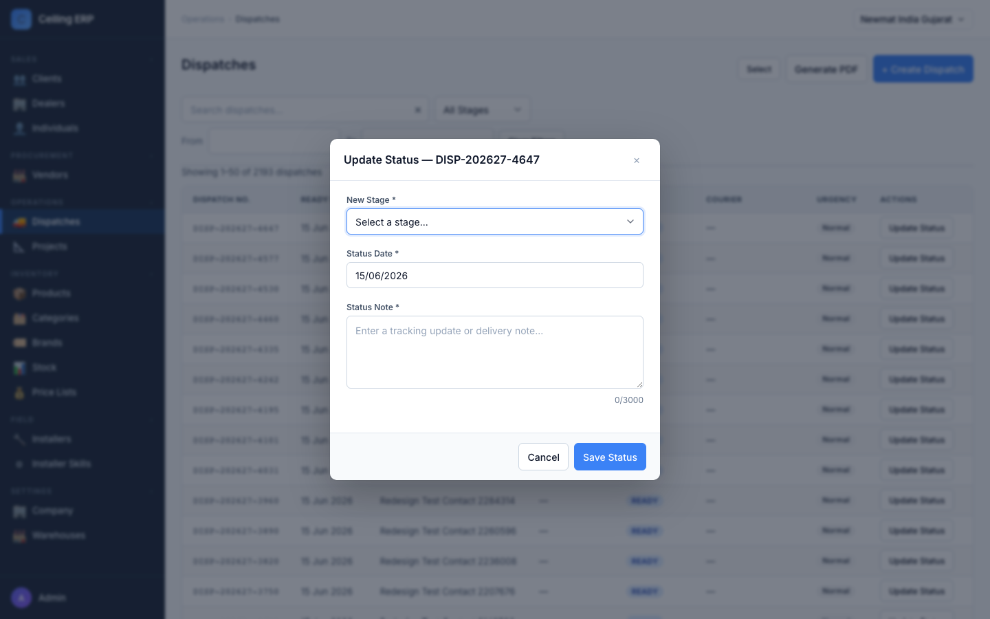Image resolution: width=990 pixels, height=619 pixels.
Task: Click the Installers sidebar icon
Action: pyautogui.click(x=19, y=439)
